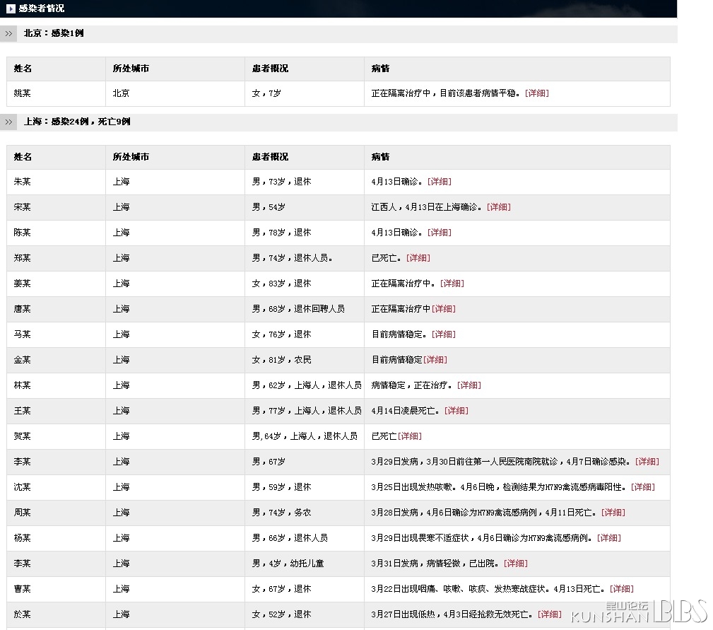
Task: Collapse the 北京：感染1例 section arrow
Action: pos(8,34)
